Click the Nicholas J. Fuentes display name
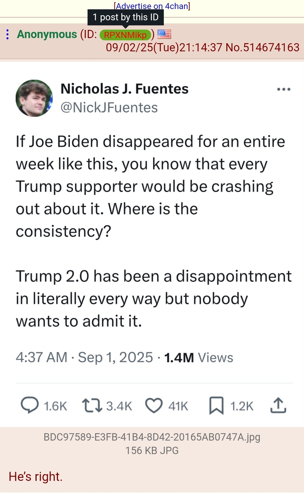Viewport: 304px width, 493px height. pyautogui.click(x=124, y=89)
